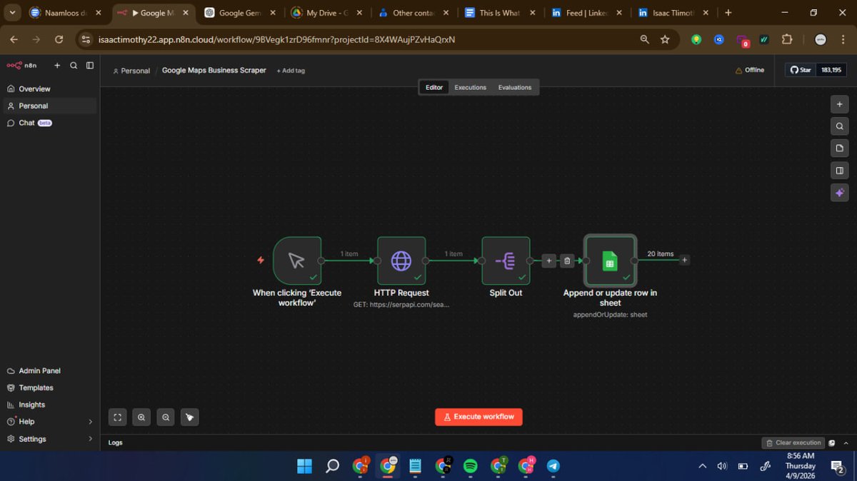This screenshot has height=481, width=857.
Task: Bookmark this page star icon
Action: [665, 40]
